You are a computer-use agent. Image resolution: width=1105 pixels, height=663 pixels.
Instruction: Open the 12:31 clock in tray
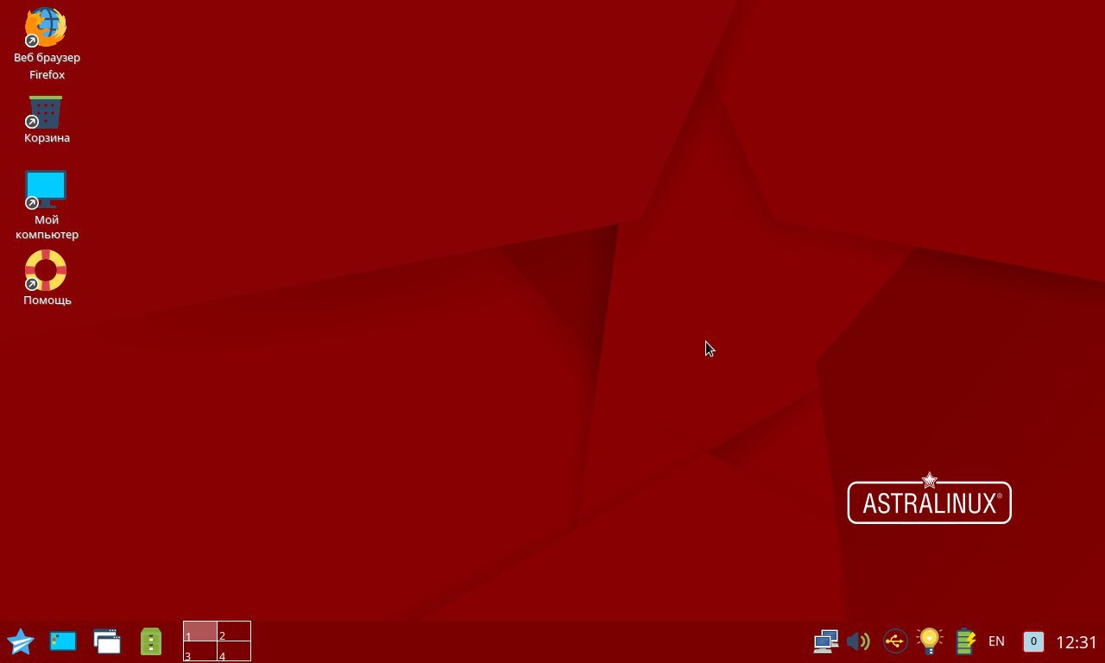(1077, 642)
